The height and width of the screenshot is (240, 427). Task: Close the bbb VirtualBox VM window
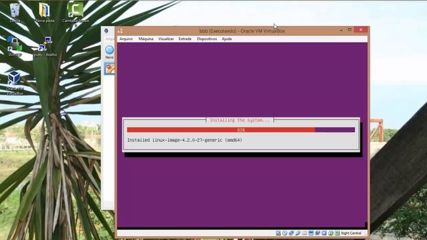tap(361, 29)
